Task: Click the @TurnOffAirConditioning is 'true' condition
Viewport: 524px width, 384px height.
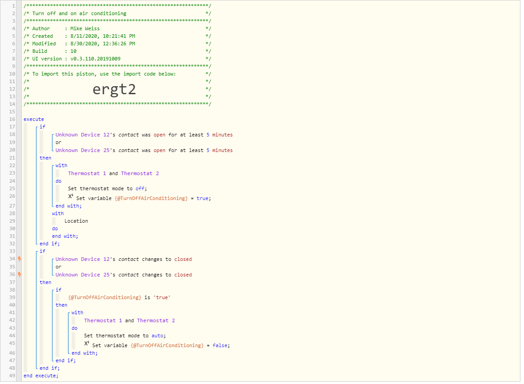Action: (119, 297)
